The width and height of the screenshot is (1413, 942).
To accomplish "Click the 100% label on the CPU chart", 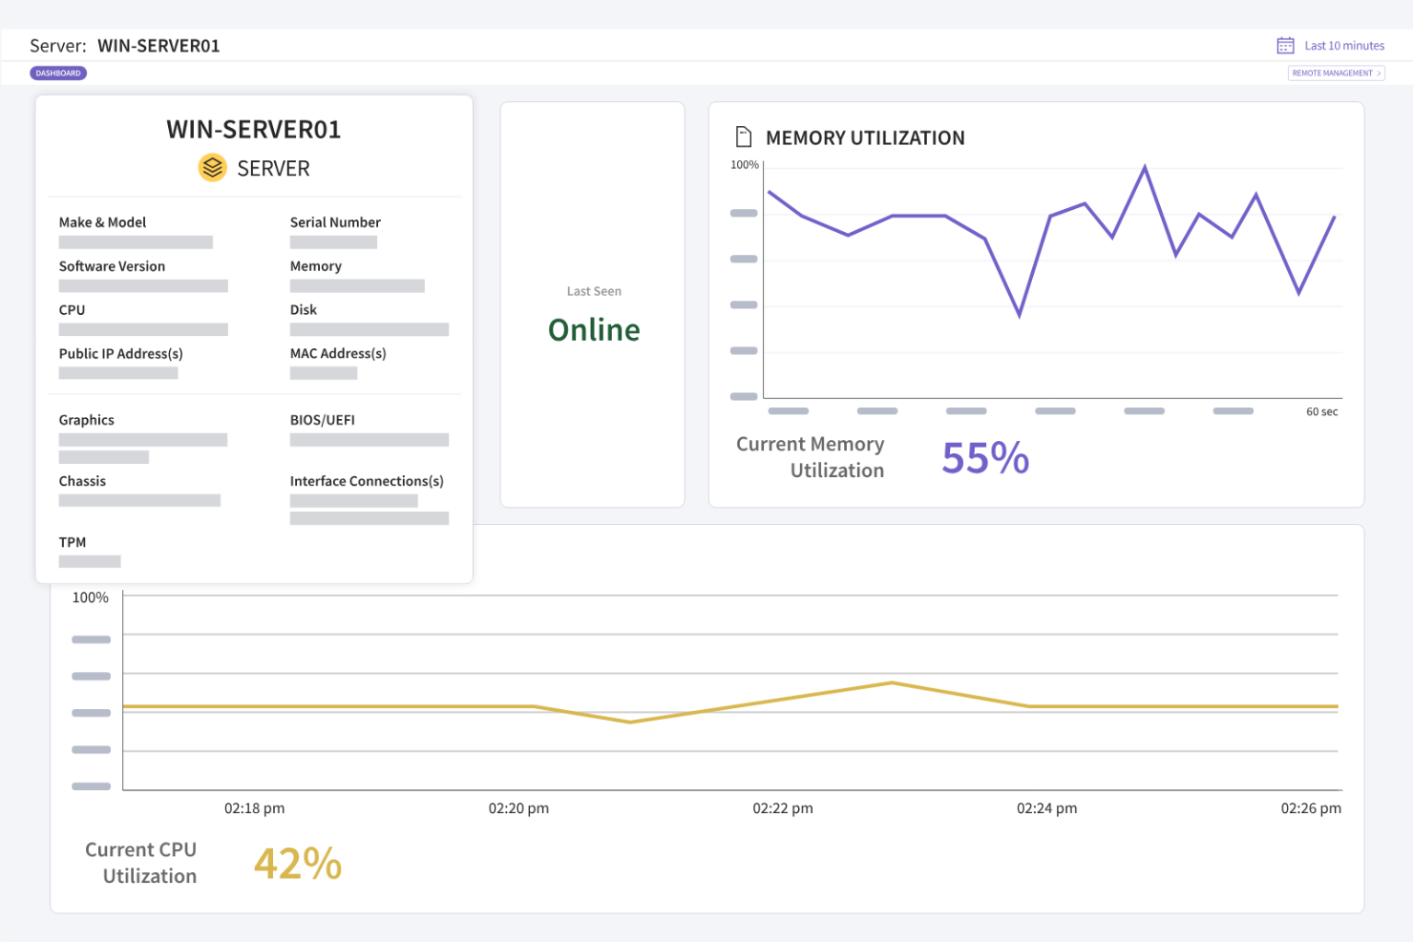I will tap(91, 597).
